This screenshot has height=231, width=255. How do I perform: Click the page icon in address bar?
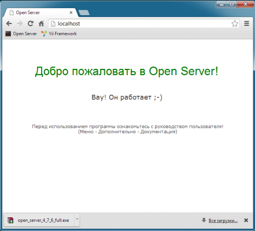[x=53, y=24]
